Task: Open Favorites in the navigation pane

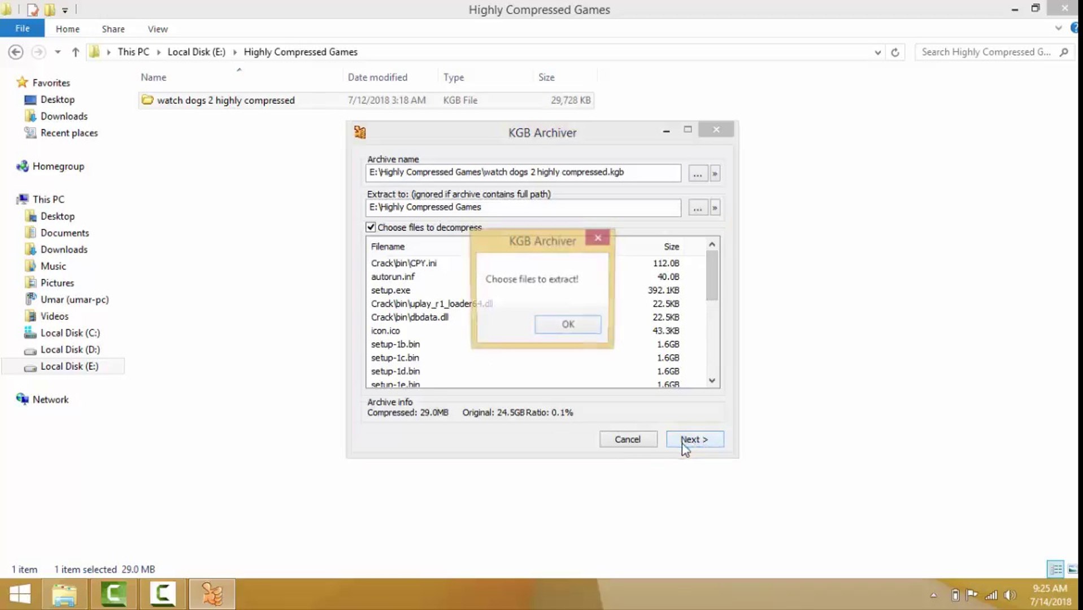Action: tap(51, 83)
